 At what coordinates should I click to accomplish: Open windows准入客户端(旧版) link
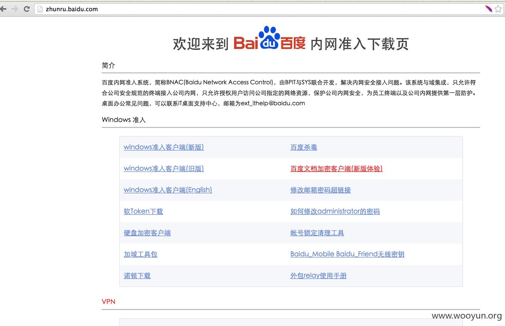click(164, 168)
